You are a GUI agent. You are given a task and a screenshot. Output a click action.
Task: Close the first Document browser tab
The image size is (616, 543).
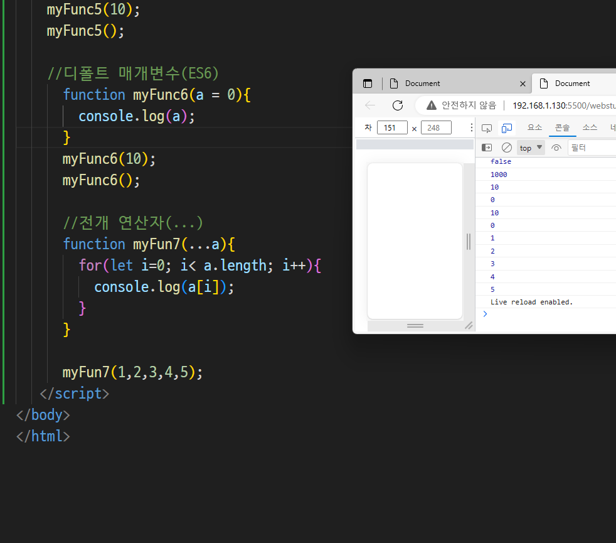[x=523, y=83]
